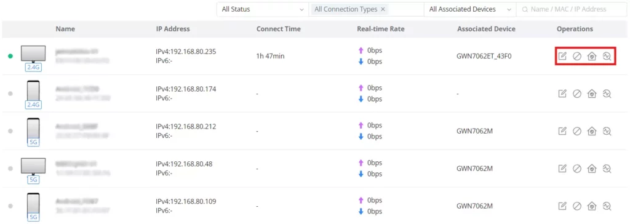This screenshot has height=224, width=630.
Task: Block the client with IP 192.168.80.235
Action: point(577,56)
